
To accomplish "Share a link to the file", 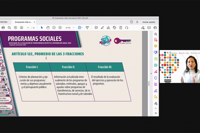I will (x=143, y=28).
